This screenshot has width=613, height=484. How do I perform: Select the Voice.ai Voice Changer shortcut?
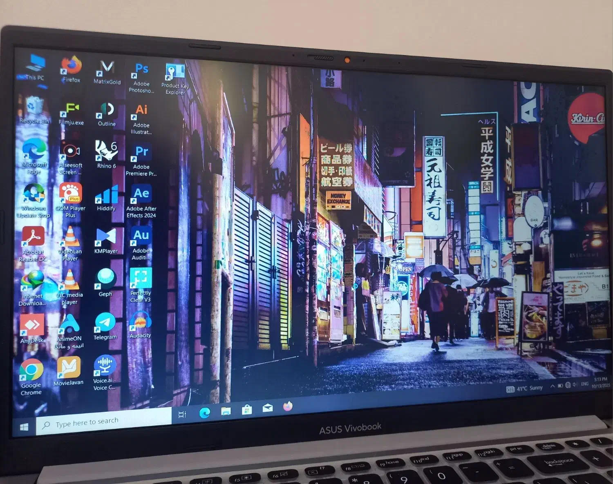[105, 372]
